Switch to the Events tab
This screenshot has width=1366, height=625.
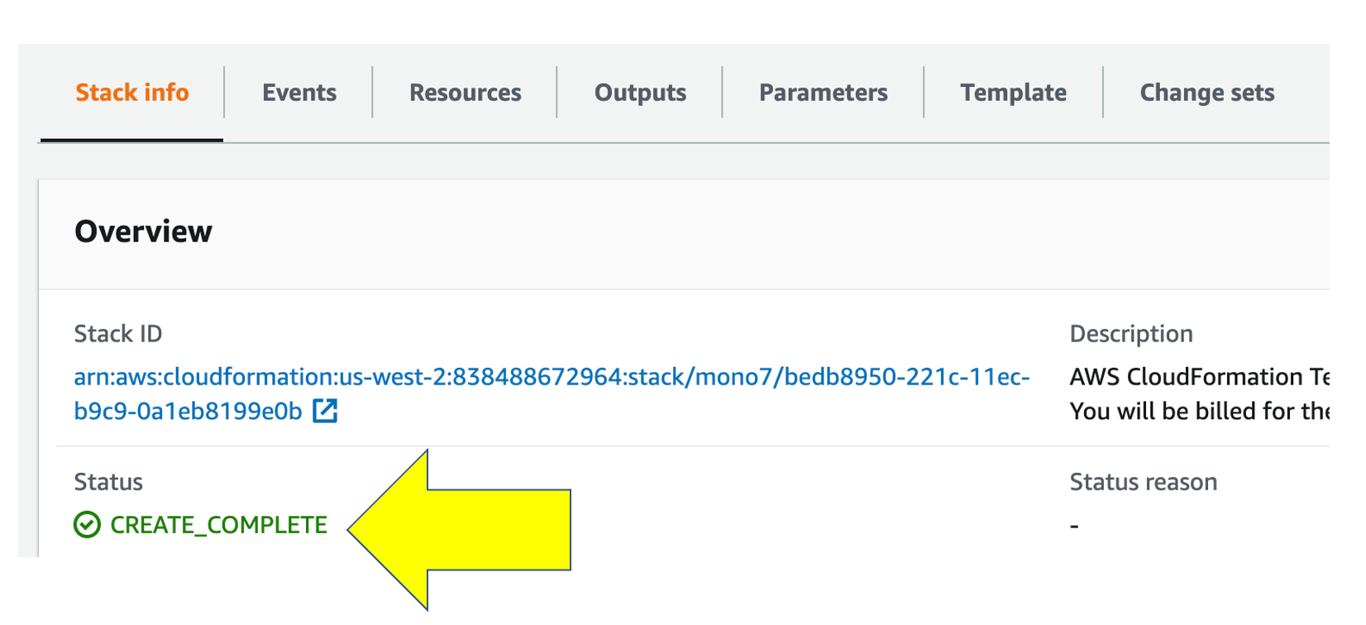299,93
